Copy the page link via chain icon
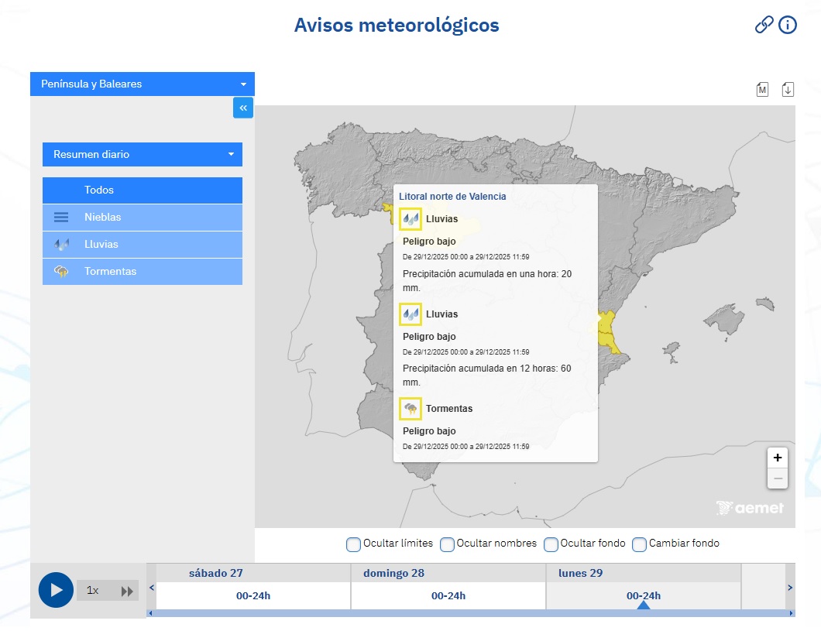The width and height of the screenshot is (821, 631). 764,25
